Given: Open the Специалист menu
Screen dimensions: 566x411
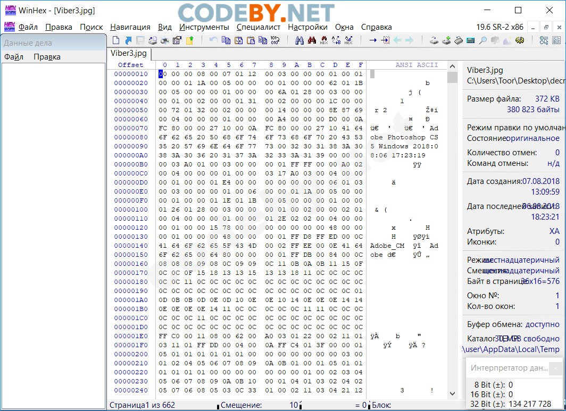Looking at the screenshot, I should pyautogui.click(x=259, y=27).
